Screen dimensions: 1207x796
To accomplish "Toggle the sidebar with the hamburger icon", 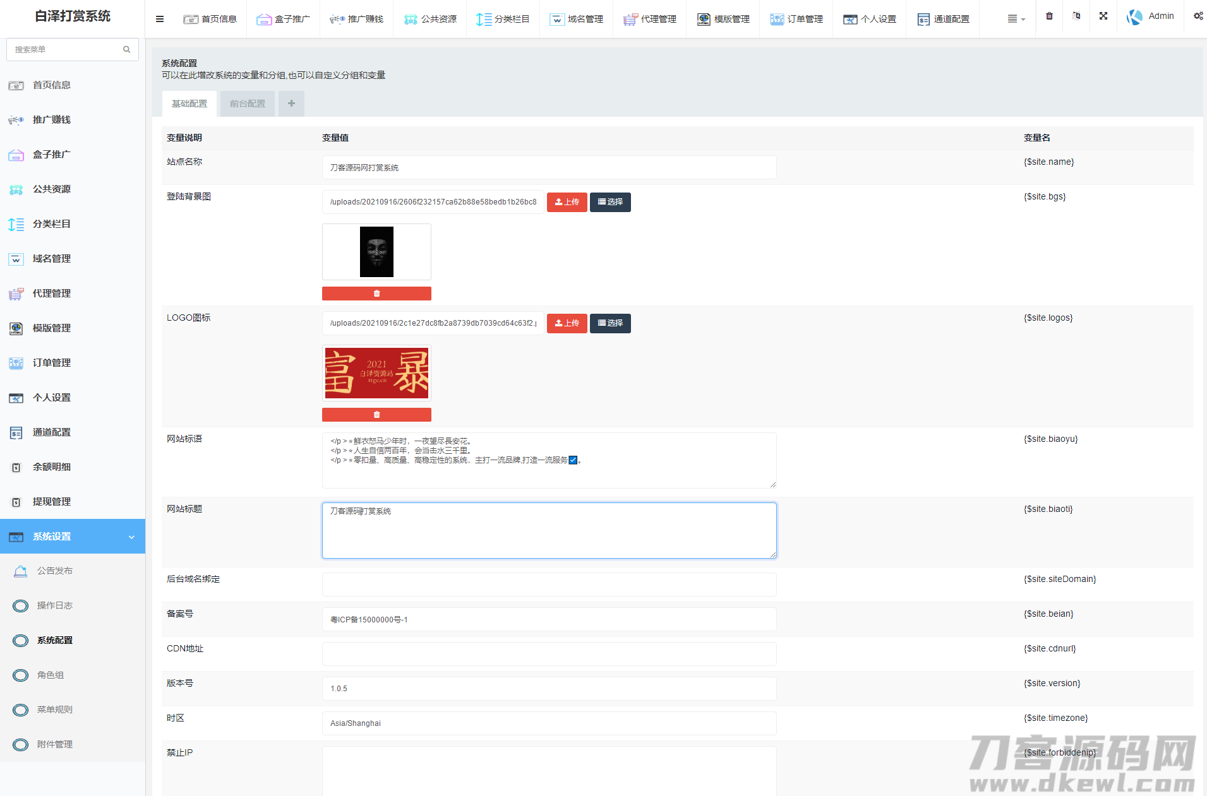I will point(160,19).
